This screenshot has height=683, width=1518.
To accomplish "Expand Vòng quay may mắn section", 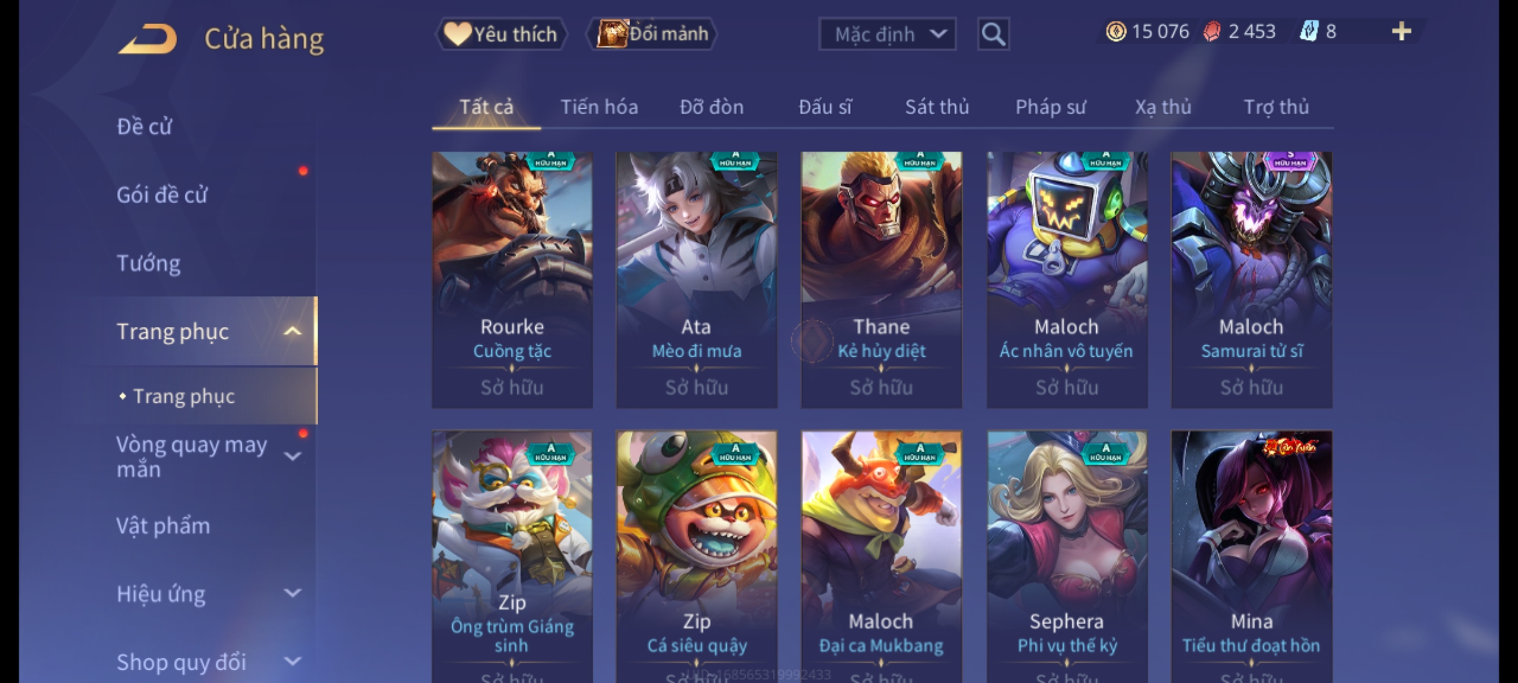I will tap(292, 455).
